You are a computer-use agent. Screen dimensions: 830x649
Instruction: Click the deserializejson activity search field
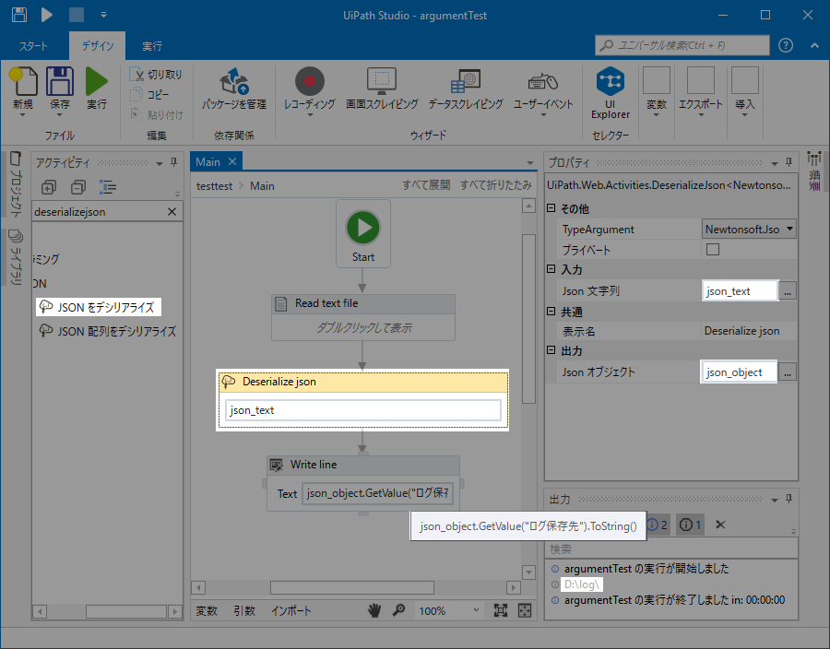[98, 212]
